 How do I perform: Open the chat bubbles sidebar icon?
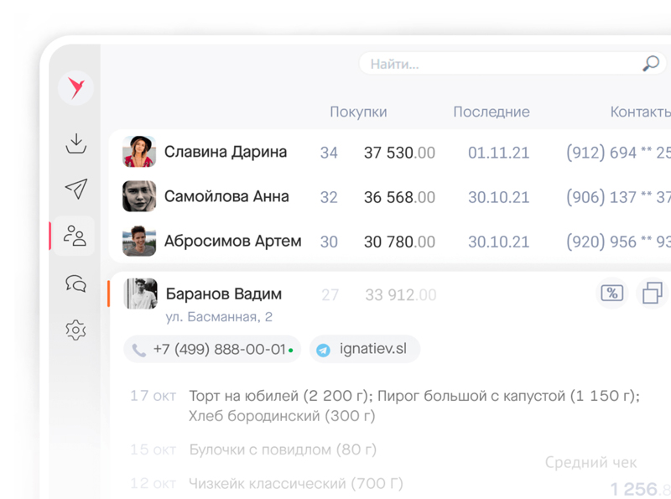tap(75, 283)
